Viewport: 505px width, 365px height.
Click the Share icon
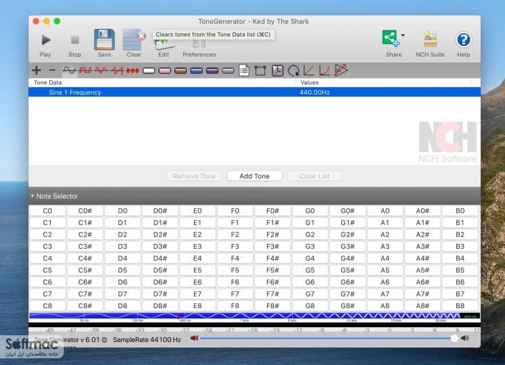(391, 39)
